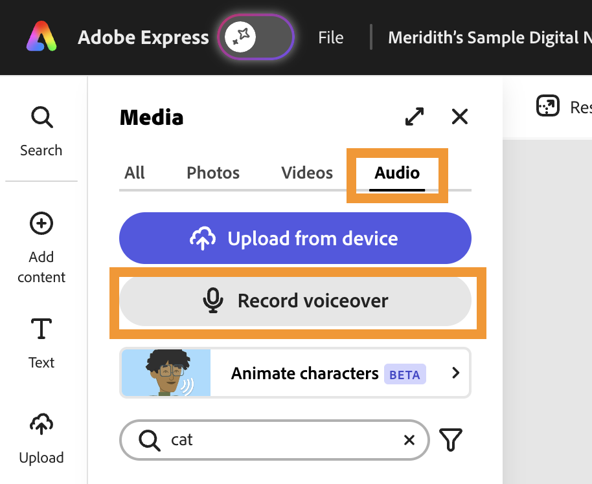Toggle the AI sparkle switch

[256, 37]
